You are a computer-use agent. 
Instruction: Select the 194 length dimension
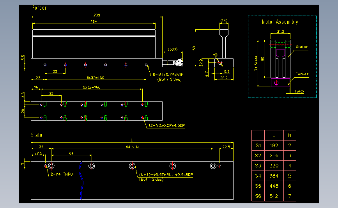coord(94,21)
